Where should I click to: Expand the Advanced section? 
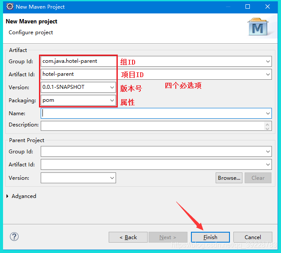pos(7,196)
